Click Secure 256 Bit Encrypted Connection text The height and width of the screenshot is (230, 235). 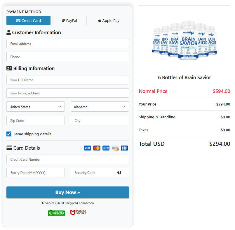point(69,203)
